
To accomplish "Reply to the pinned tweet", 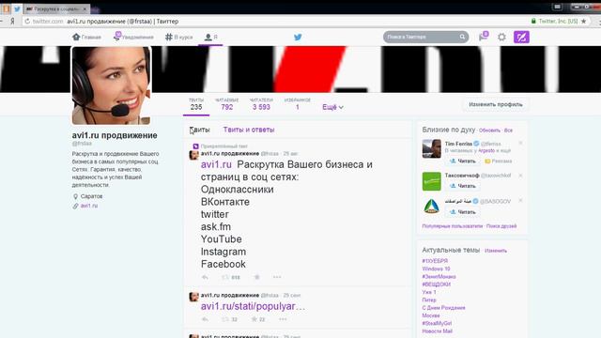I will coord(205,277).
